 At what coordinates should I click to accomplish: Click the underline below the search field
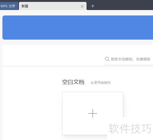129,65
